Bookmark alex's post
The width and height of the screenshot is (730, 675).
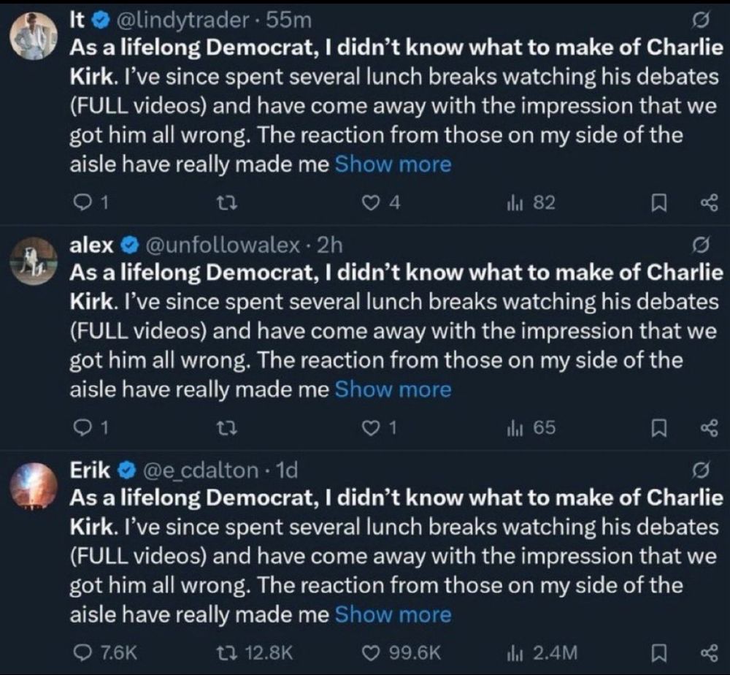point(659,429)
